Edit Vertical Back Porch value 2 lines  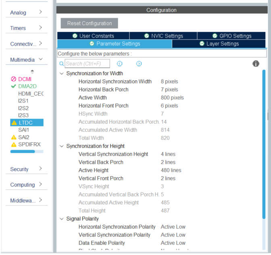click(168, 162)
